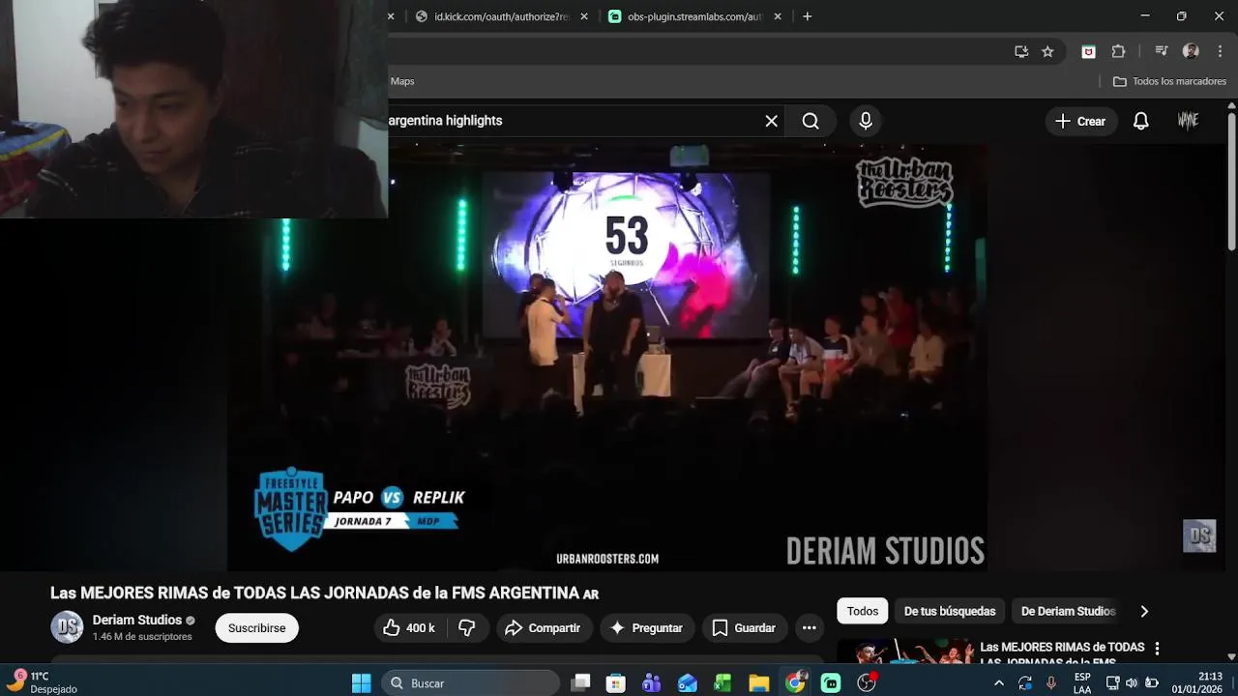This screenshot has height=696, width=1238.
Task: Dislike the video
Action: [467, 628]
